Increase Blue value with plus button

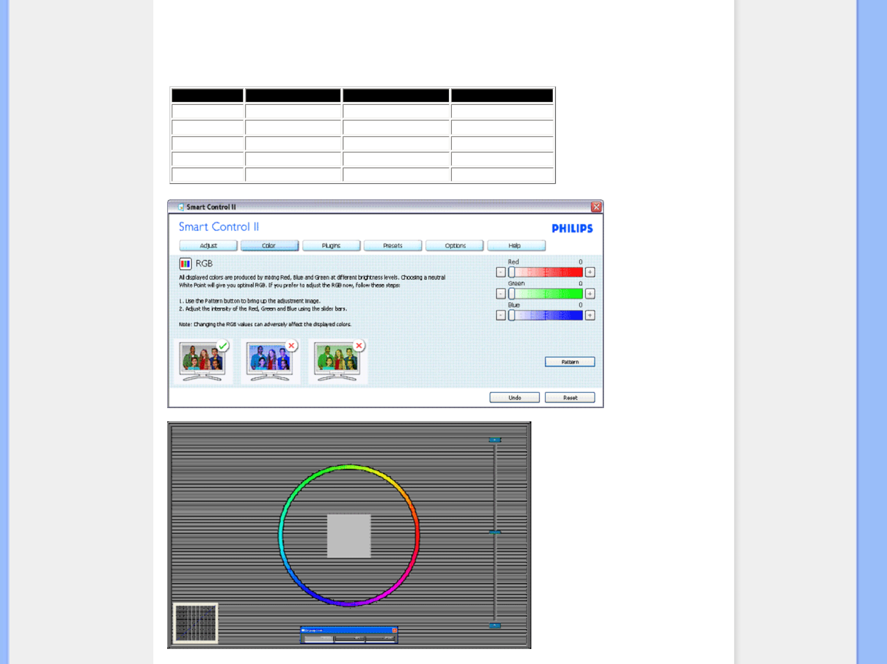(590, 315)
